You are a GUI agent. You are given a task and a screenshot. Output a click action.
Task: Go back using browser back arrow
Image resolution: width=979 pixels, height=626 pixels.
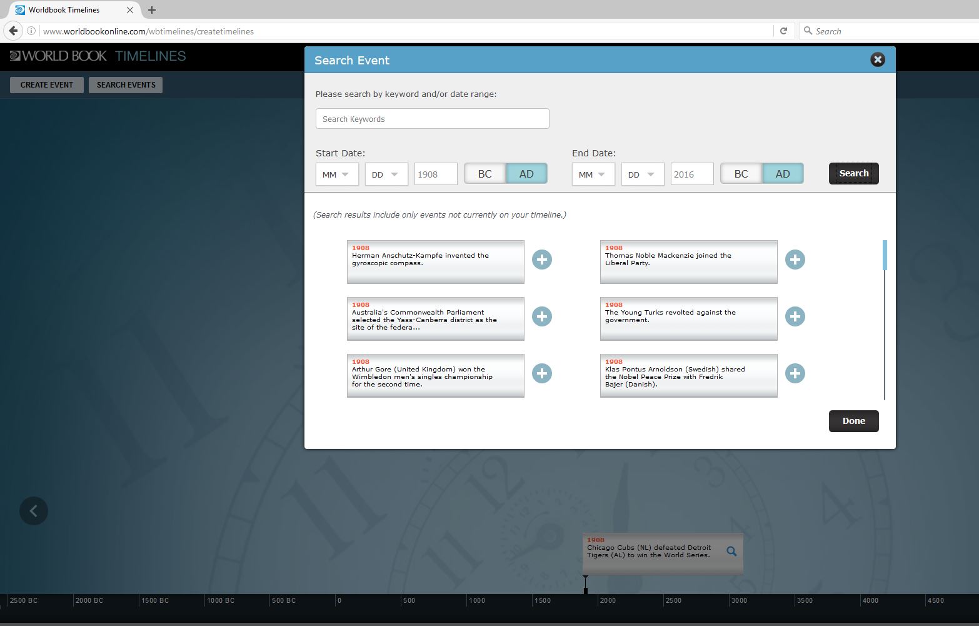(x=14, y=31)
